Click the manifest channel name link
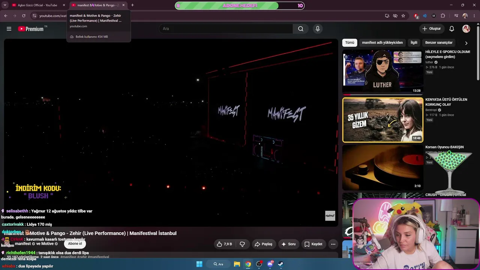Image resolution: width=480 pixels, height=270 pixels. point(23,244)
